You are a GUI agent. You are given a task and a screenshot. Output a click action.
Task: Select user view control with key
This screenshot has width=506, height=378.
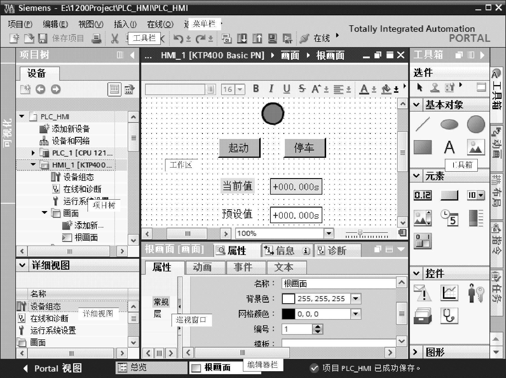coord(476,293)
